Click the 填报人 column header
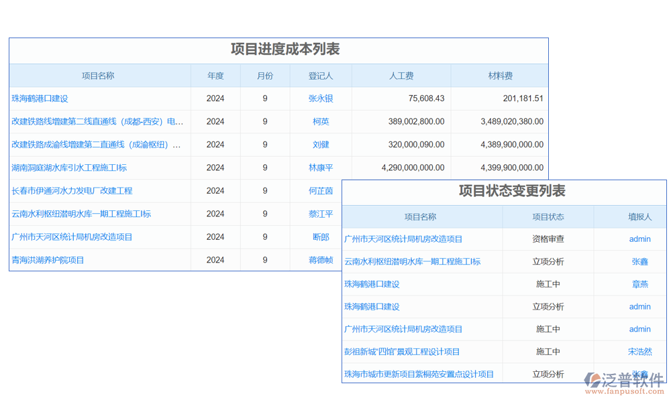Viewport: 671px width, 402px height. (639, 217)
